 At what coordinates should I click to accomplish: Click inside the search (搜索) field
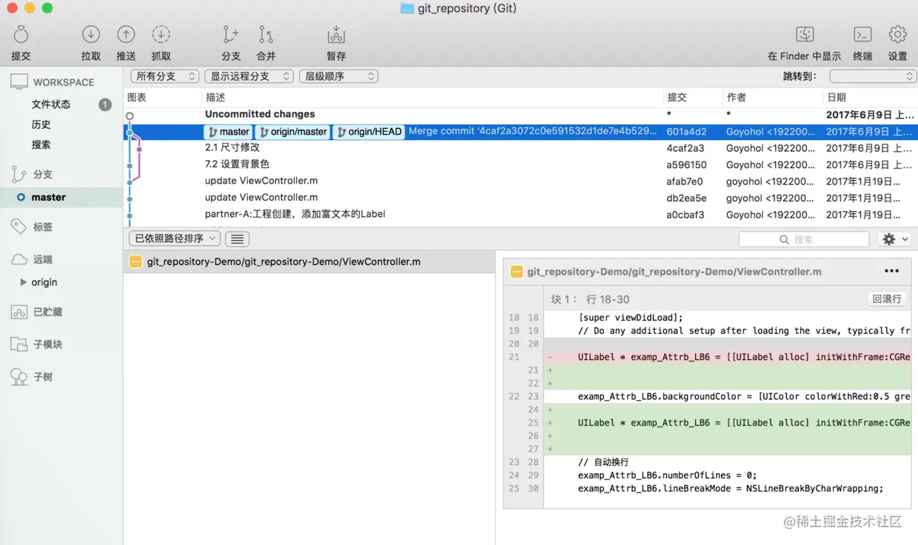click(x=804, y=239)
